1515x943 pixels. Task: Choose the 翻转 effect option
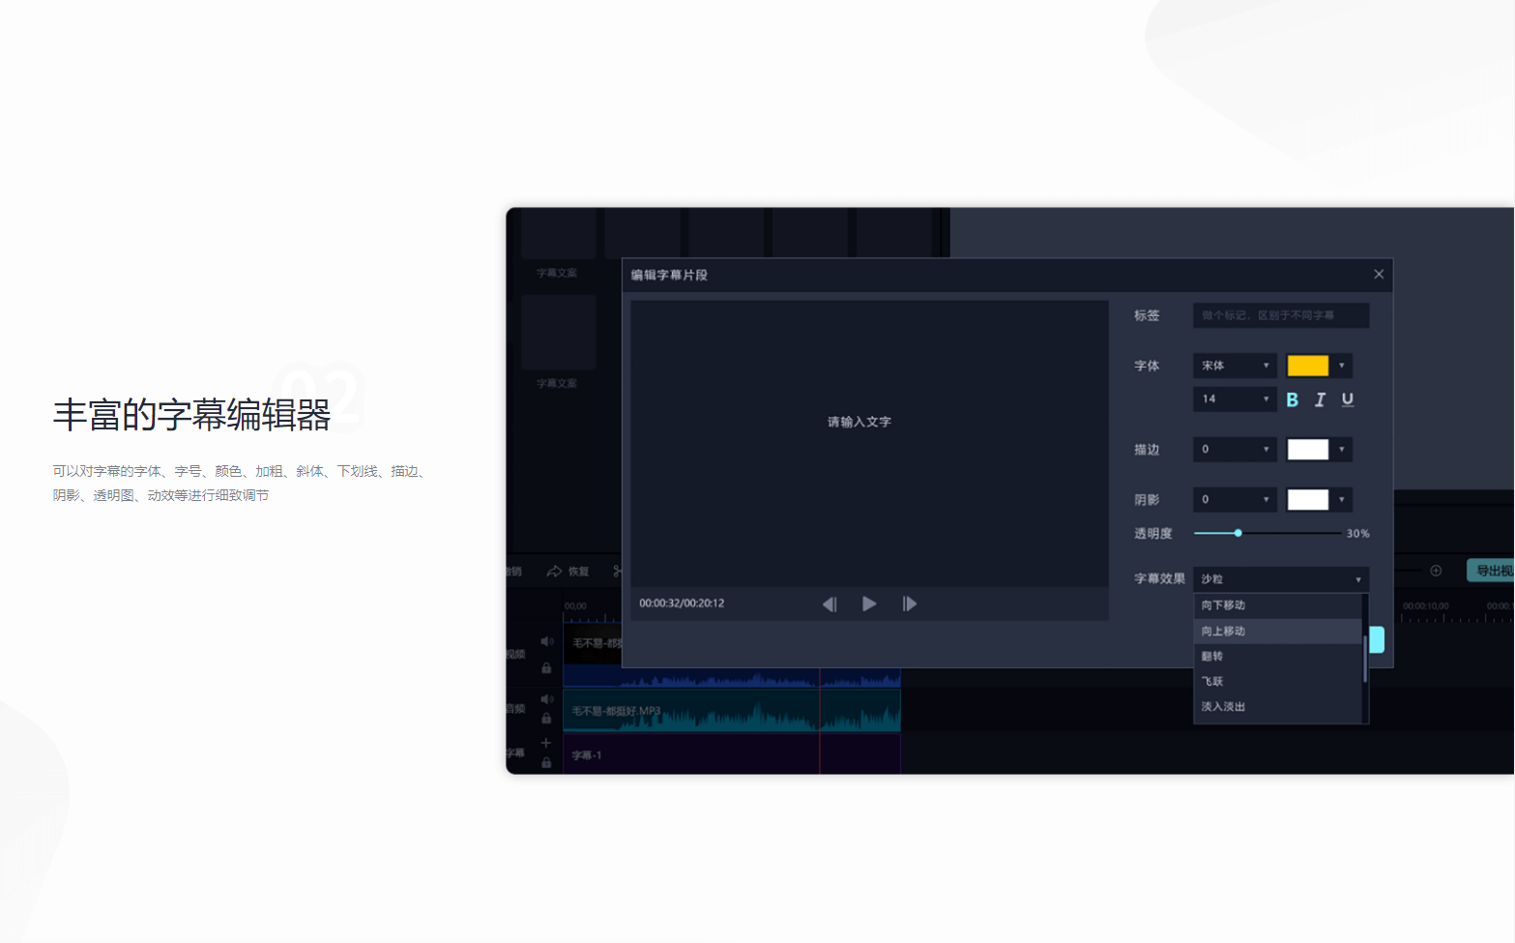pyautogui.click(x=1277, y=656)
